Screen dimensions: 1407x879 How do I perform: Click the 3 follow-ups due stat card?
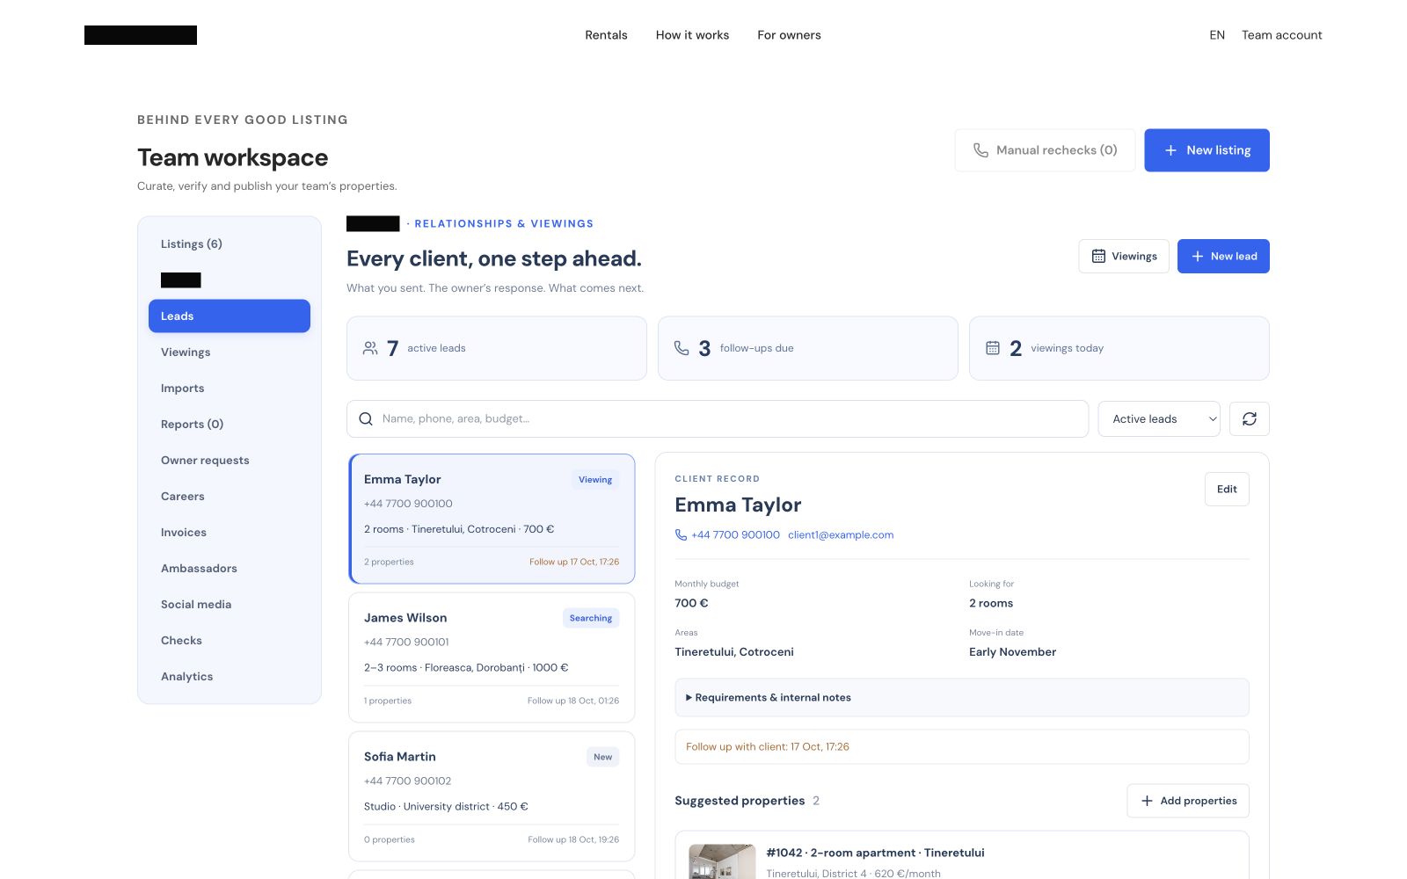pos(807,348)
